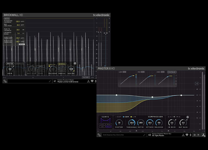This screenshot has height=150, width=208.
Task: Solo the MID band in Master X HD
Action: pyautogui.click(x=143, y=72)
